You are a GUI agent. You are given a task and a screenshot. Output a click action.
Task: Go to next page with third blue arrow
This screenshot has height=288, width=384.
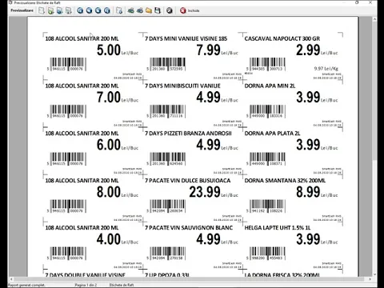click(x=98, y=10)
